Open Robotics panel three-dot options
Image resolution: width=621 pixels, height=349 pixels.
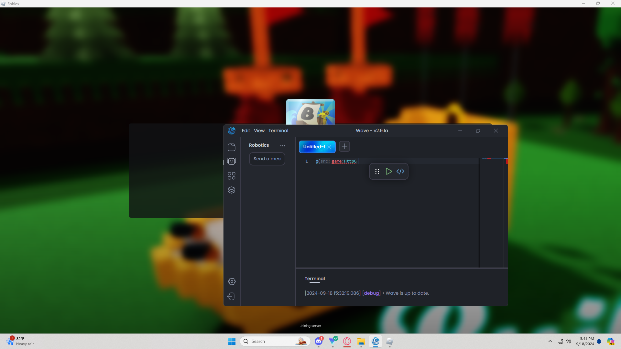pos(283,146)
